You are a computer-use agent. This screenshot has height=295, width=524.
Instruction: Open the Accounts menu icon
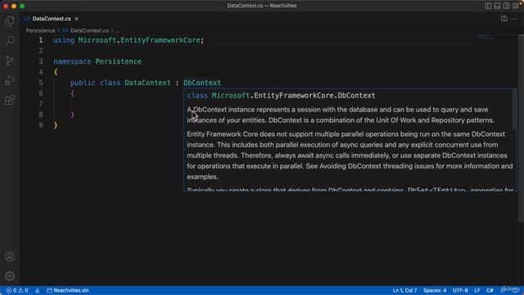[10, 256]
